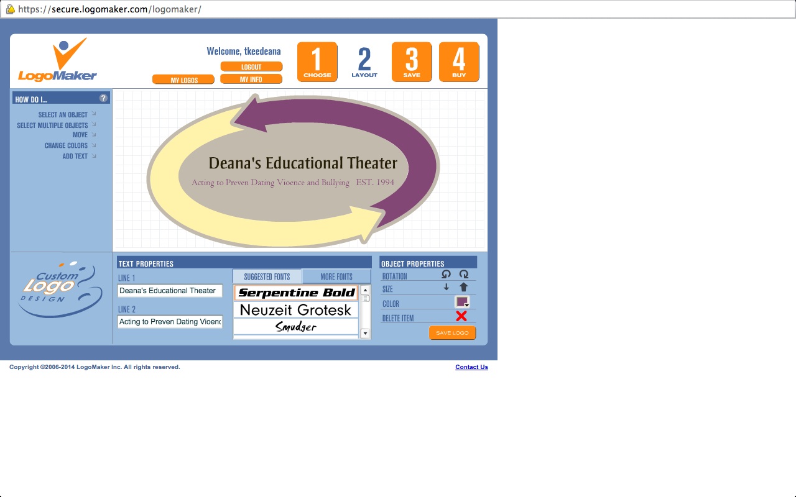Open the color picker swatch dropdown
796x497 pixels.
coord(462,302)
